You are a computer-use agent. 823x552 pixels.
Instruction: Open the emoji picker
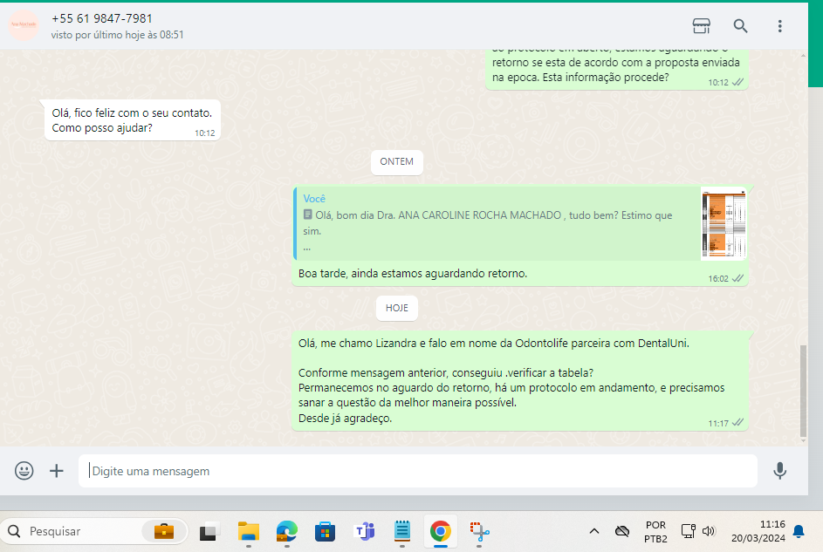click(24, 471)
